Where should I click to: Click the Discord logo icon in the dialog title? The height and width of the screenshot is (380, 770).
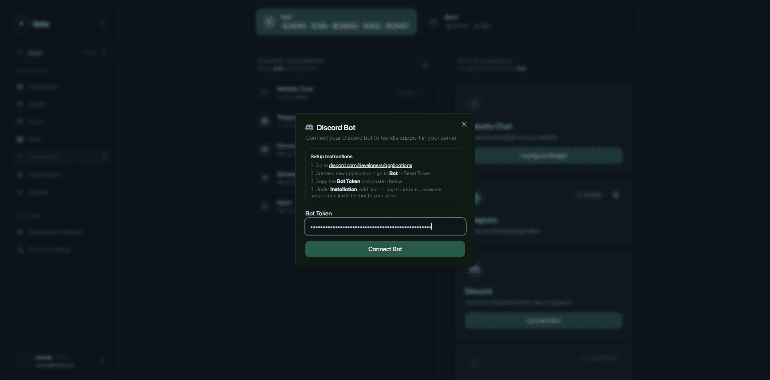point(309,127)
